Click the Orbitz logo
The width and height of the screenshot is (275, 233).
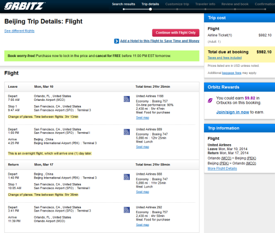[25, 6]
